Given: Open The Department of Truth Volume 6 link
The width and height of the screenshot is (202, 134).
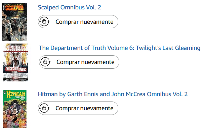Looking at the screenshot, I should pos(119,48).
